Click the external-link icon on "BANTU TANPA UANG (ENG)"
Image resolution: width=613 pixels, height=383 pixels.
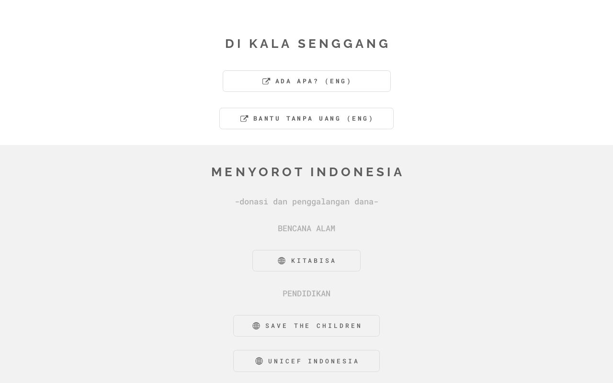click(x=244, y=118)
